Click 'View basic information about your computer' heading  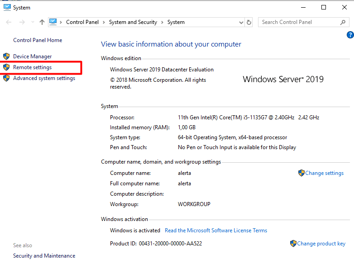click(x=171, y=44)
